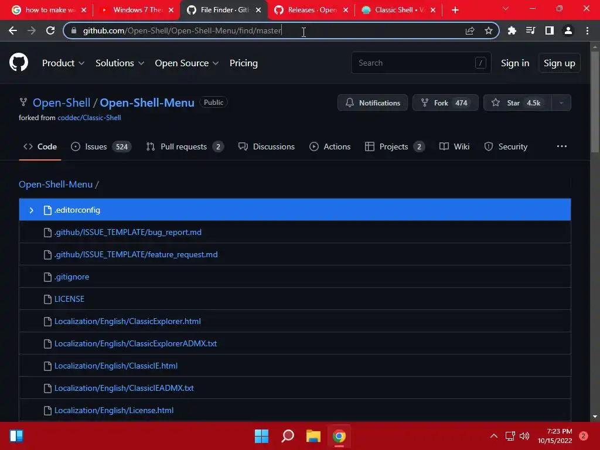Click Chrome icon in taskbar

(339, 436)
